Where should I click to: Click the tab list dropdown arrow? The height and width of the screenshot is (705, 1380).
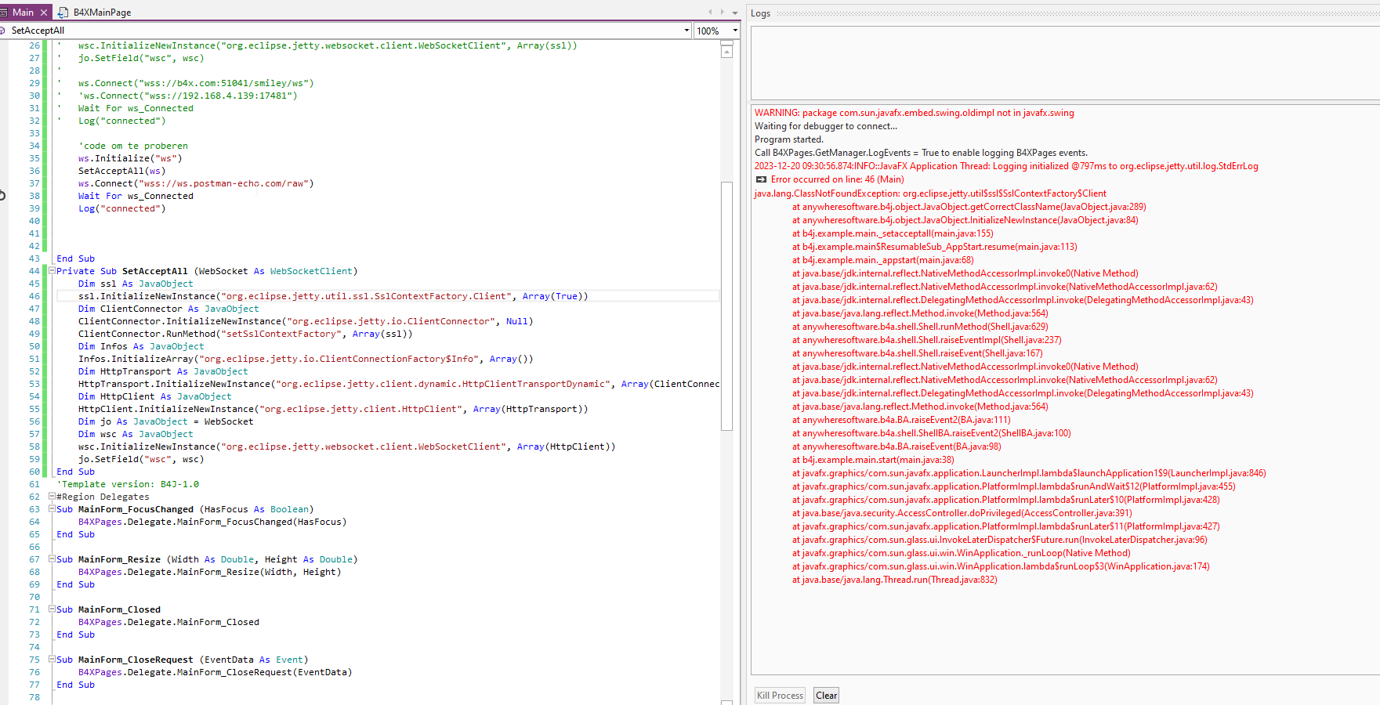point(735,13)
